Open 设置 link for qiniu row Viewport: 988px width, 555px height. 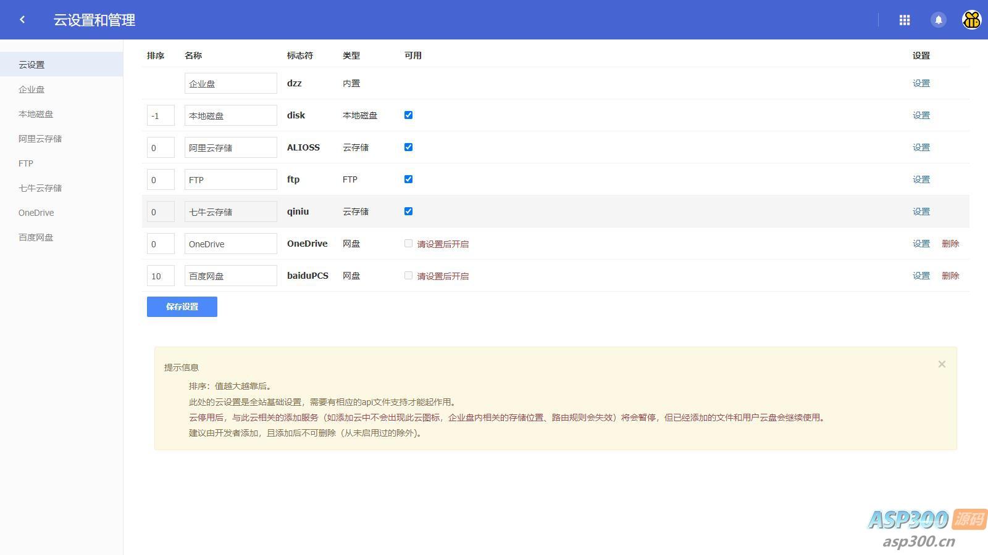[x=921, y=212]
